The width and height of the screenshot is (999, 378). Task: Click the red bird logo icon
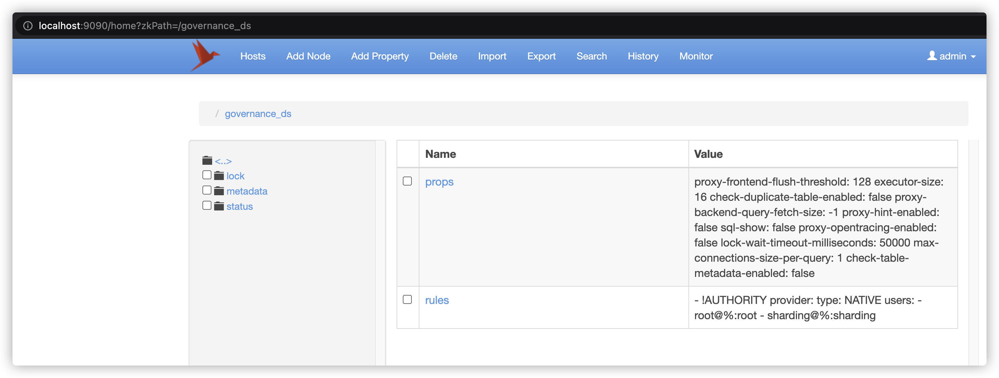205,56
